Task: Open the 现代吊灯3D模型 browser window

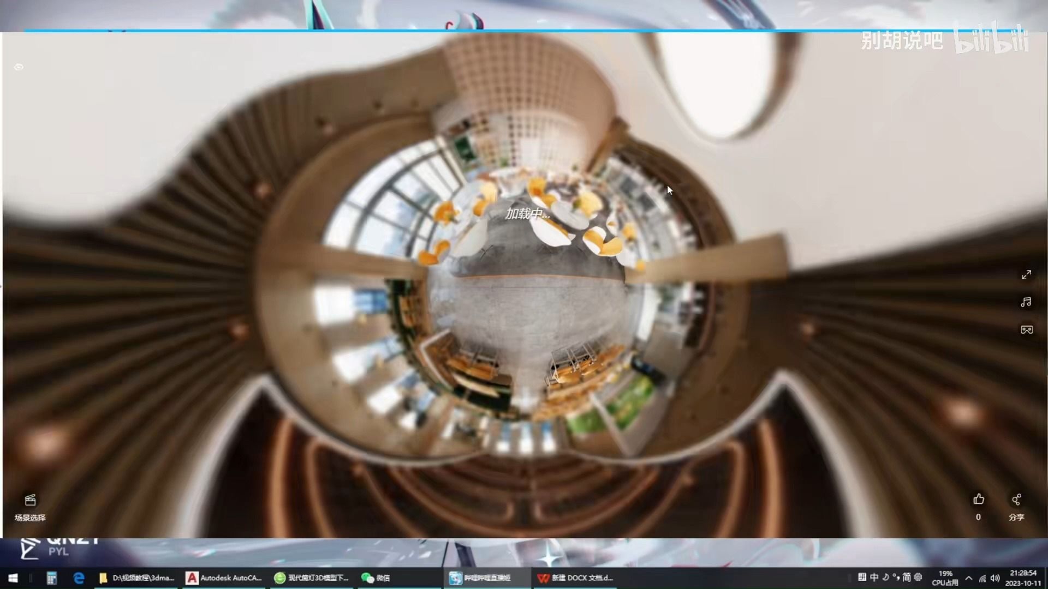Action: [x=312, y=578]
